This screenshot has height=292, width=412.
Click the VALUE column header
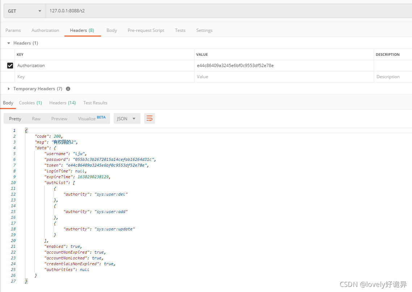coord(202,55)
